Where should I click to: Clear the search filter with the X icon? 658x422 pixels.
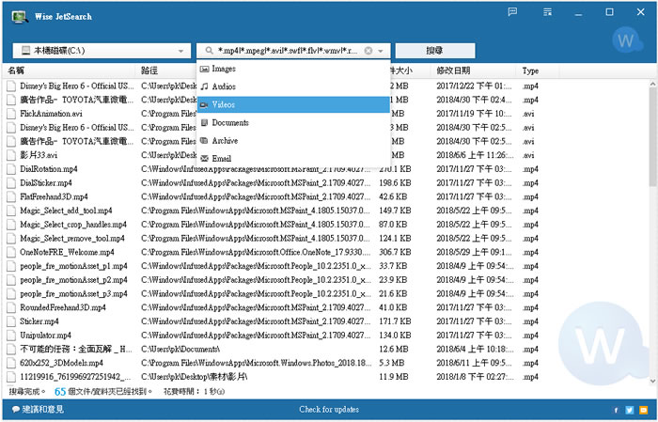[368, 51]
